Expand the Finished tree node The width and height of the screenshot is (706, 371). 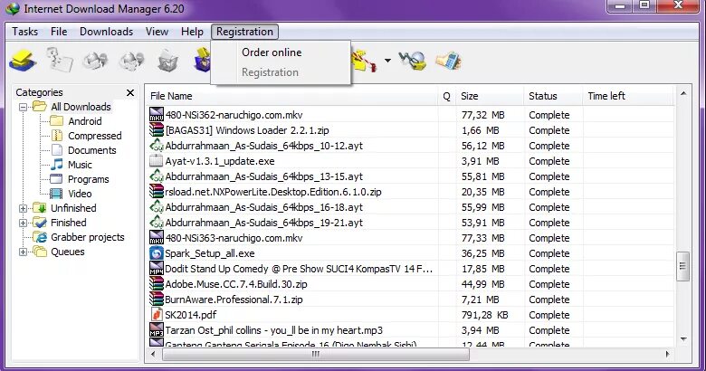pos(23,223)
